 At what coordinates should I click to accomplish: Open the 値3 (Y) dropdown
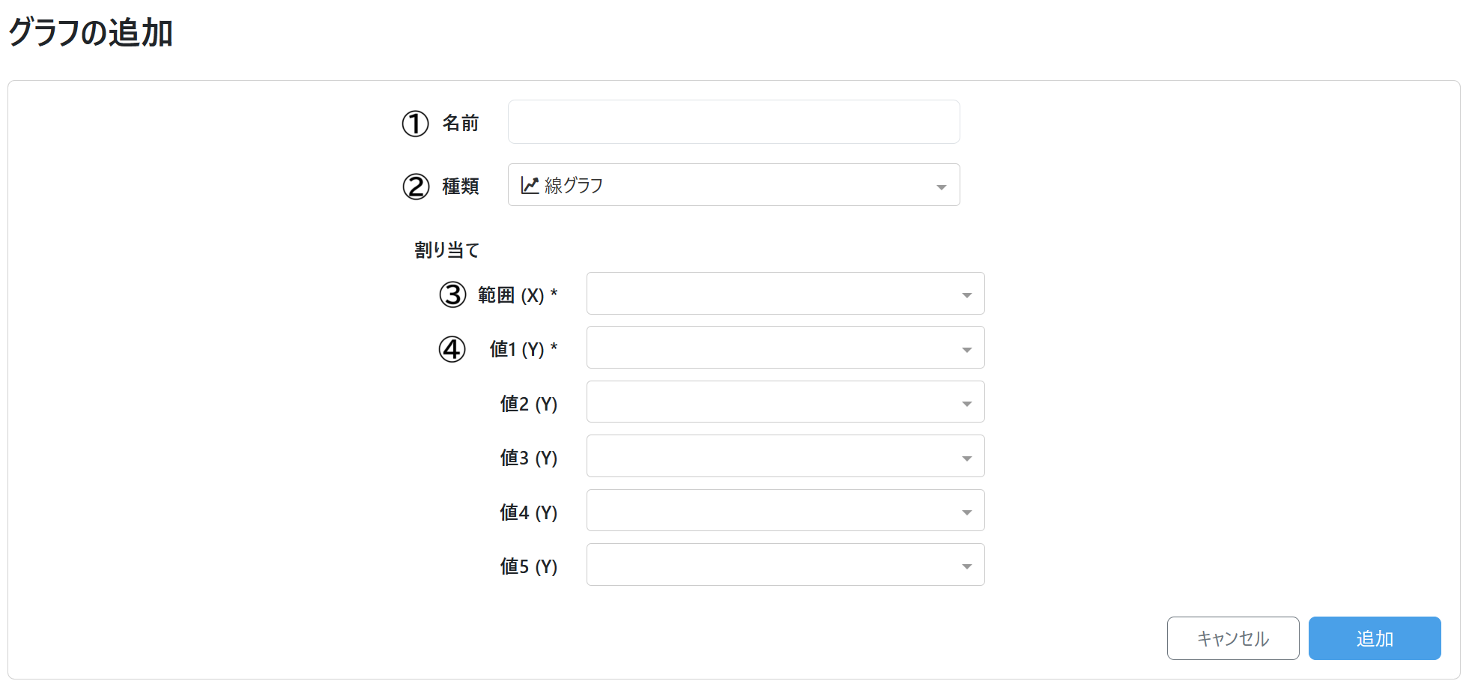click(x=784, y=456)
